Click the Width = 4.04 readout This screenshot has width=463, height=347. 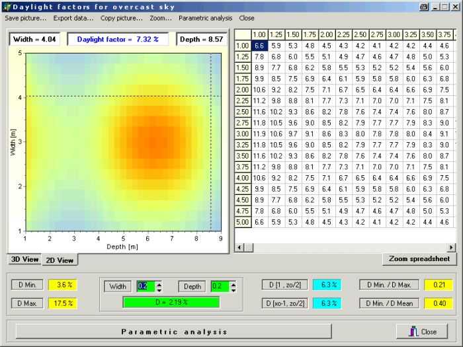click(x=34, y=39)
